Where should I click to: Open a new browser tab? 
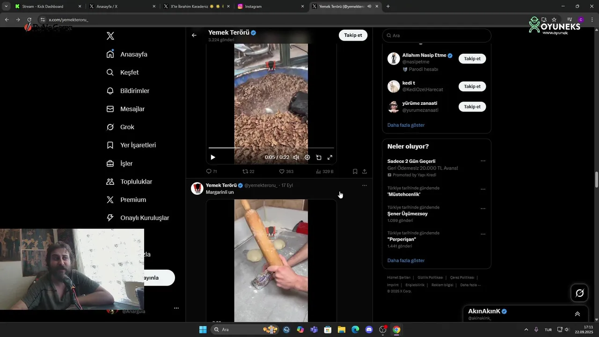[388, 7]
